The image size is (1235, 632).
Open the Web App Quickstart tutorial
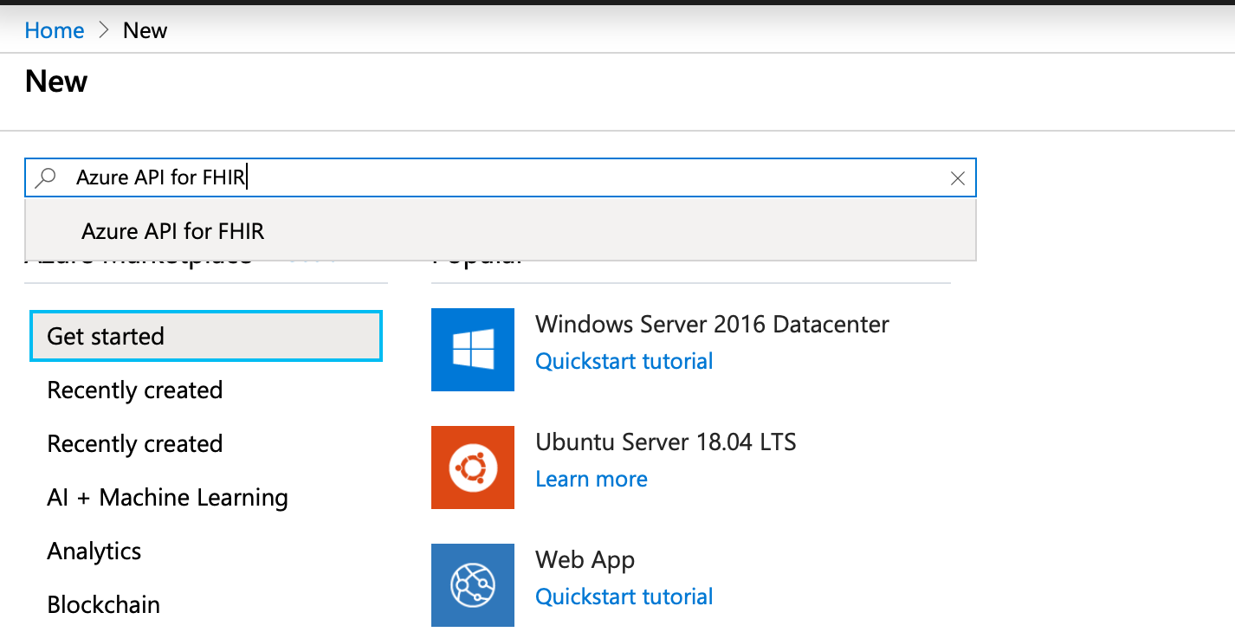pos(624,597)
